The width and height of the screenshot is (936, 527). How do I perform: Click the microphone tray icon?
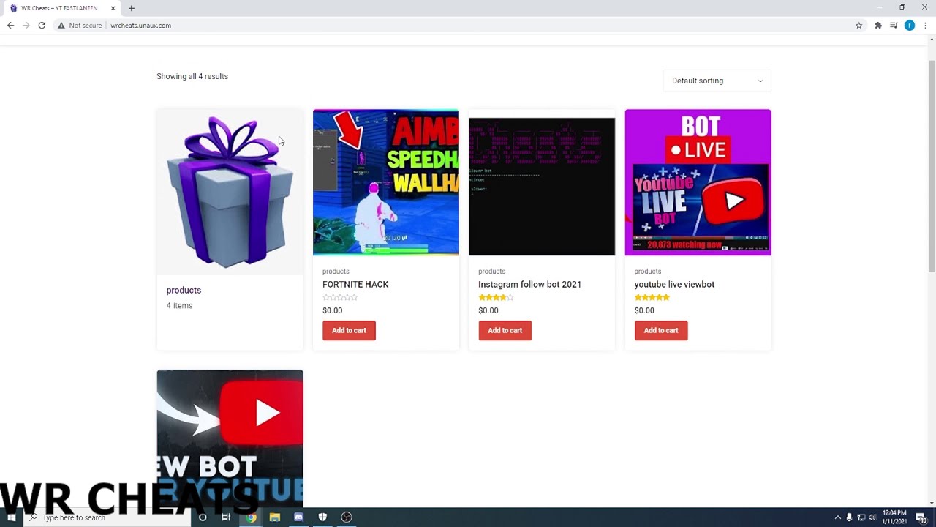849,517
